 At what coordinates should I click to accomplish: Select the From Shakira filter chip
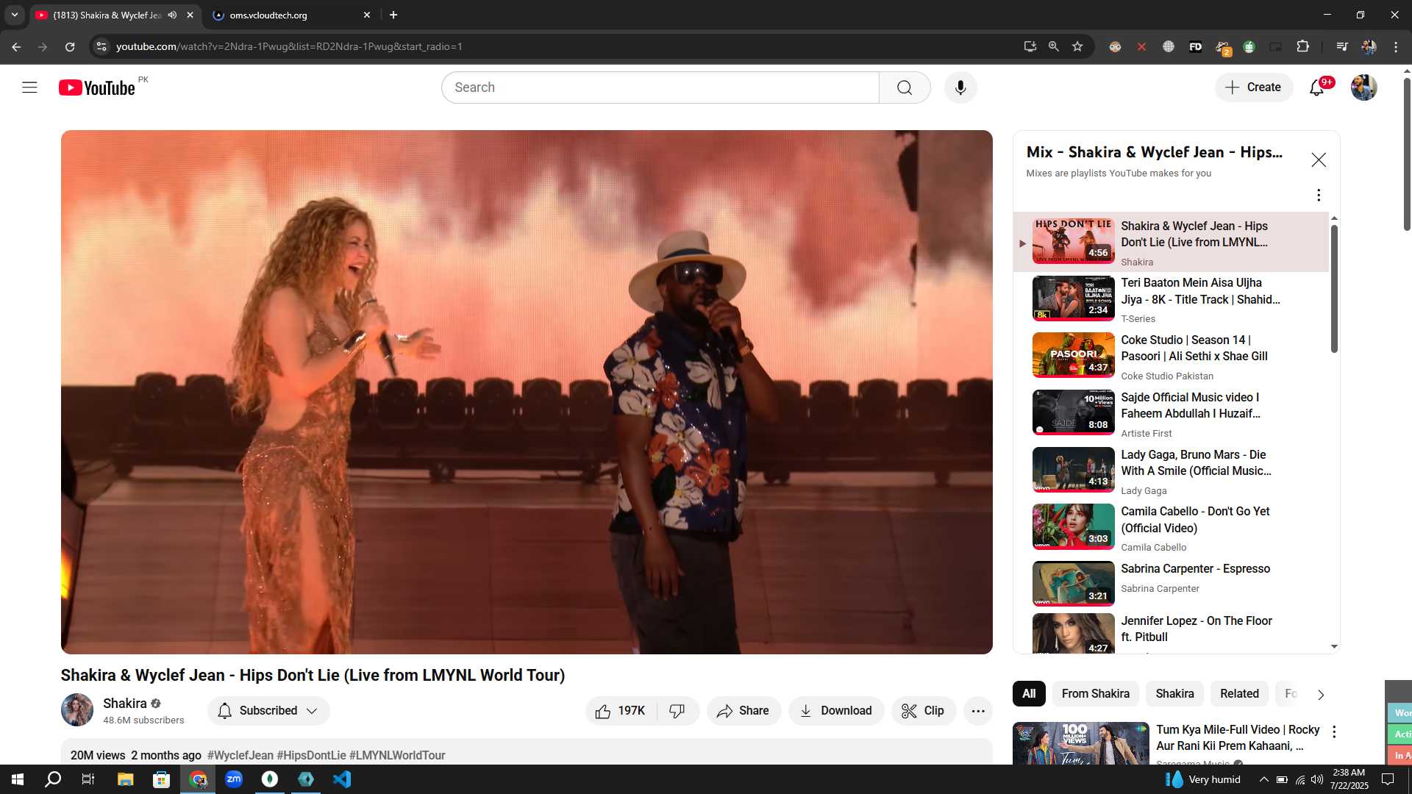(x=1095, y=694)
